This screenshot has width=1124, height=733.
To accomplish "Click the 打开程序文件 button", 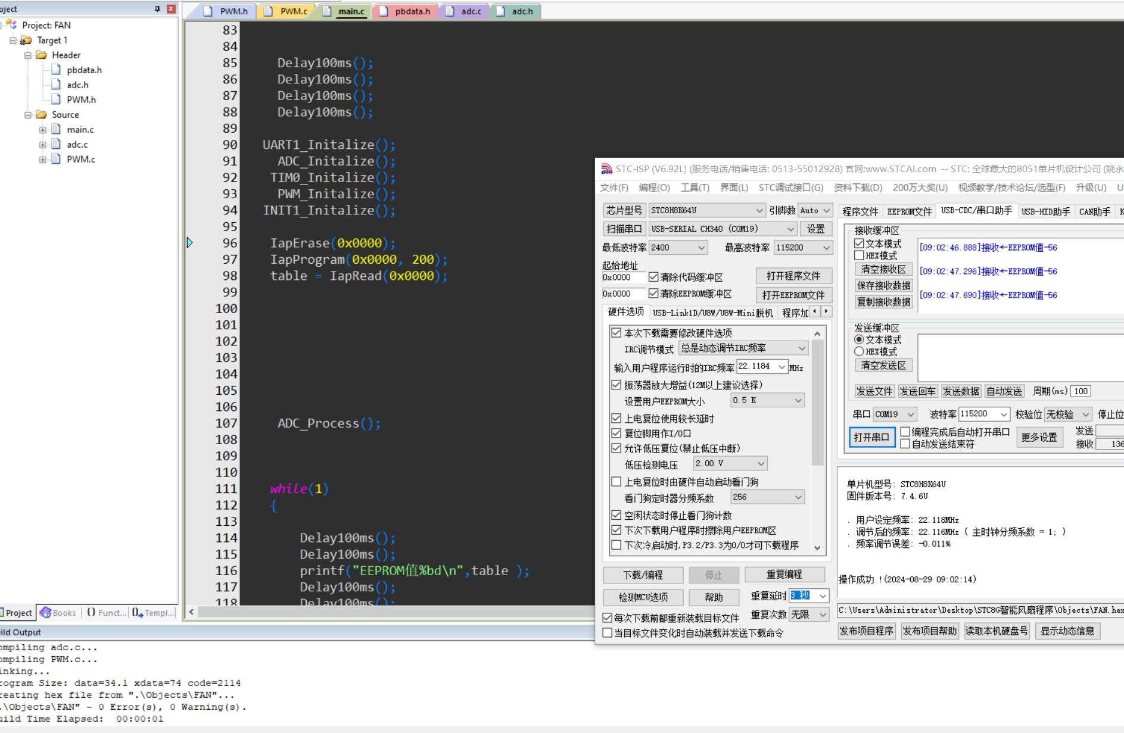I will click(x=793, y=276).
